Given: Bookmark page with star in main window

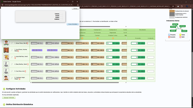Looking at the screenshot, I should [173, 6].
